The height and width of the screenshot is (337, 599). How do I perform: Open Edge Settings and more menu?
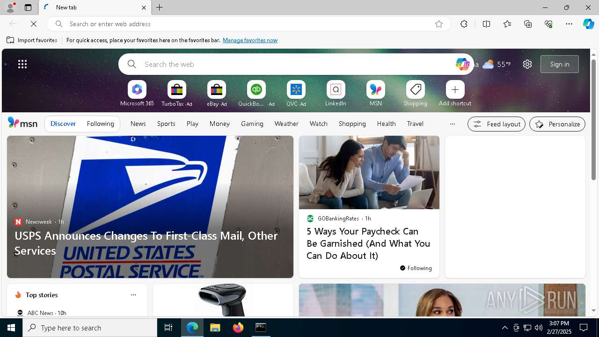coord(569,24)
